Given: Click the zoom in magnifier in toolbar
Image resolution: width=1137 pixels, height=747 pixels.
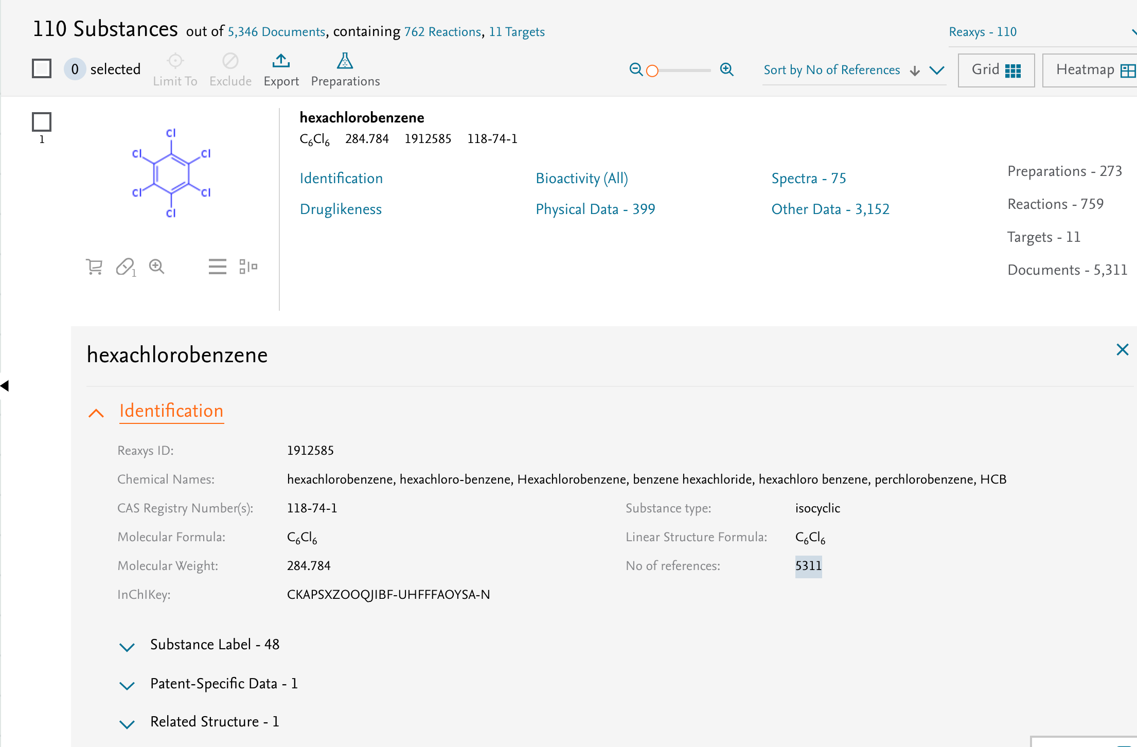Looking at the screenshot, I should (726, 69).
